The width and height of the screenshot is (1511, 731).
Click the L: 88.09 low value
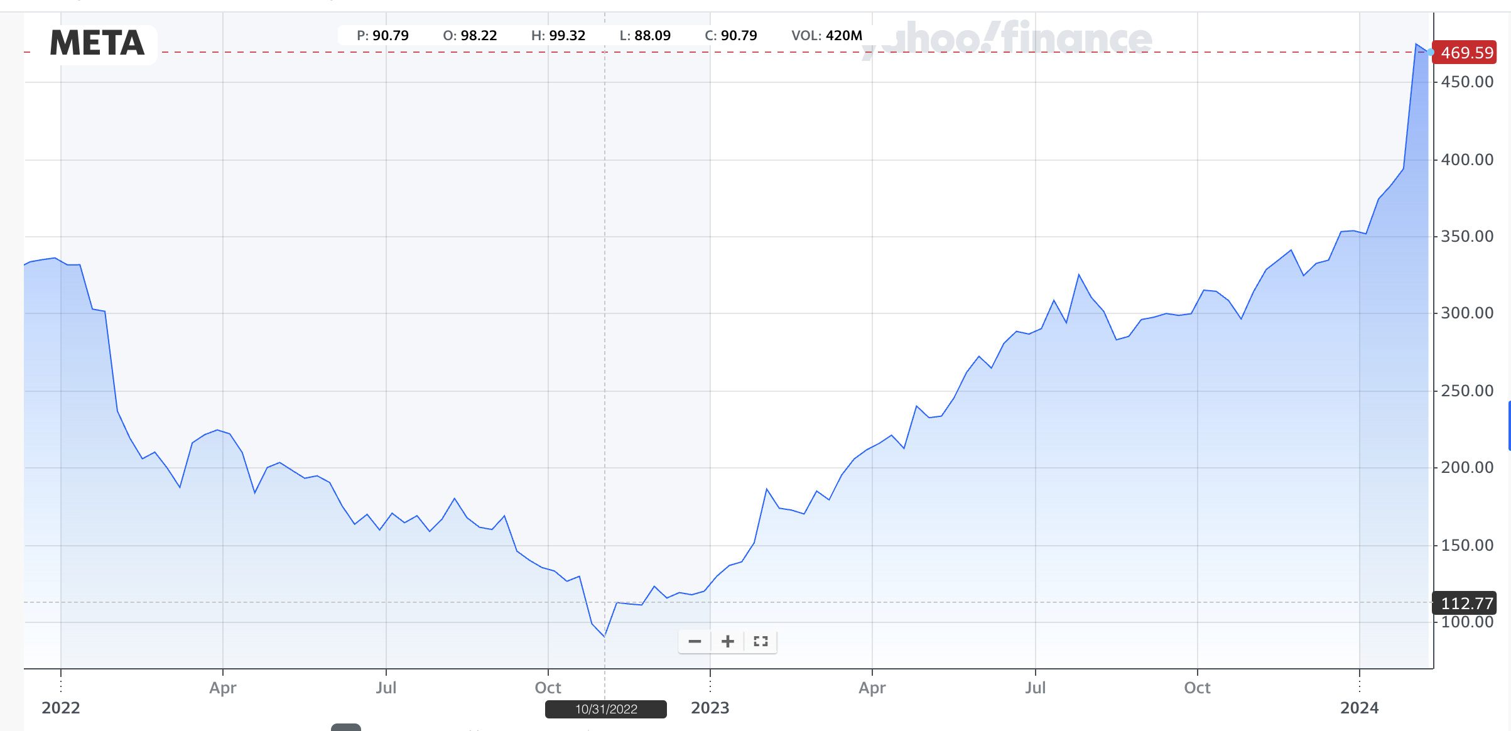tap(645, 36)
